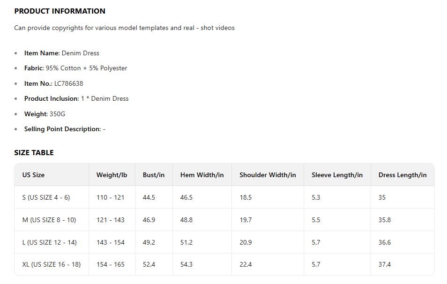Click the SIZE TABLE heading
The image size is (447, 284).
[x=34, y=153]
